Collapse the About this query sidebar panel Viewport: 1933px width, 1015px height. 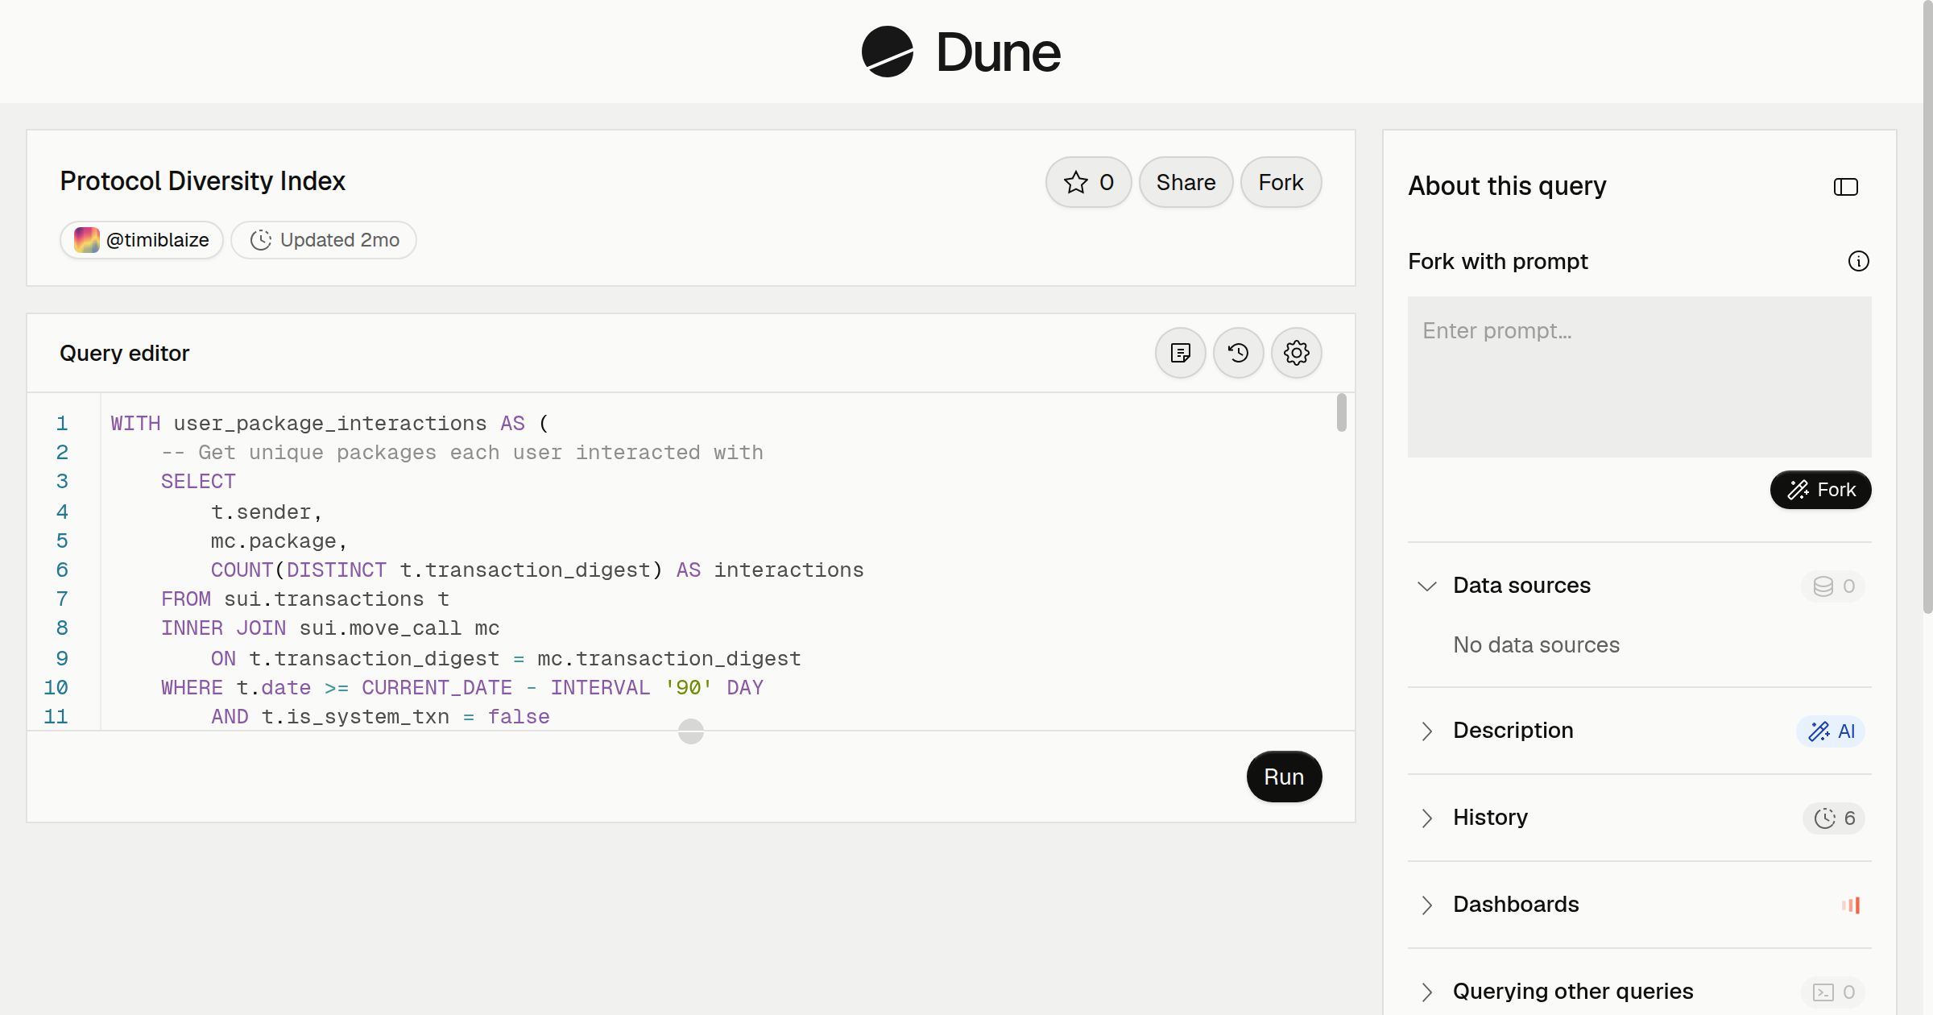pos(1845,187)
